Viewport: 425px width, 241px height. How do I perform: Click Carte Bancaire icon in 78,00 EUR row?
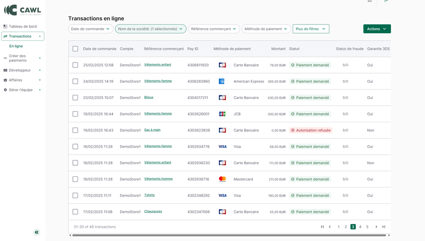222,65
